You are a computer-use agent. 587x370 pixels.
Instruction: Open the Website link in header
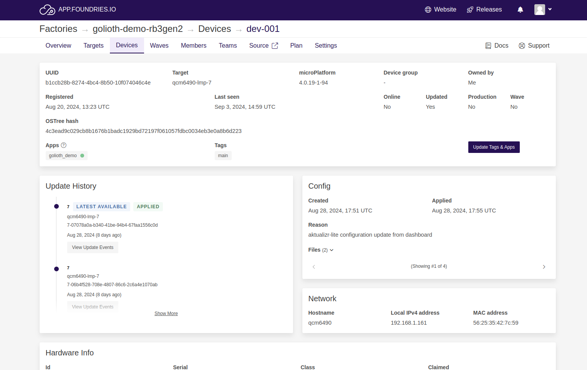click(x=441, y=10)
